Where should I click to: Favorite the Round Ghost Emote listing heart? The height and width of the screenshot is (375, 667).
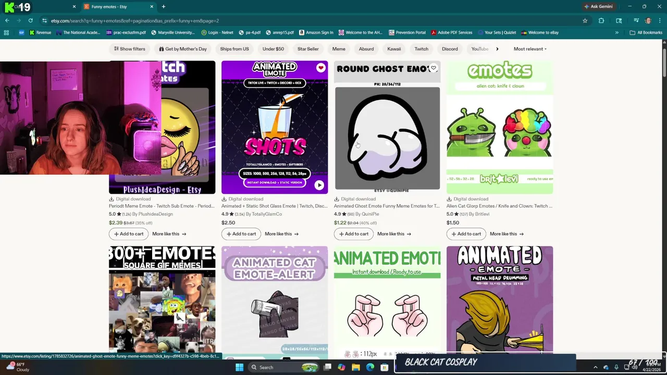pyautogui.click(x=433, y=68)
